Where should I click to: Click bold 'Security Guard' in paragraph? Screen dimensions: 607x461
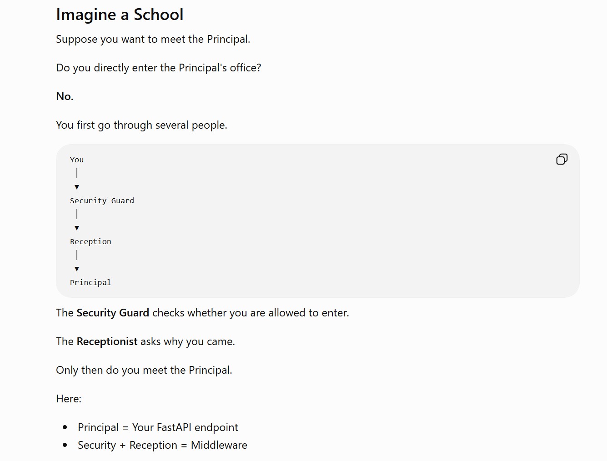coord(113,313)
